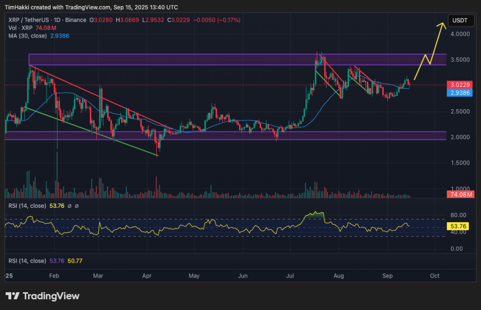Click the Jul label on the time axis
This screenshot has width=481, height=310.
(x=290, y=276)
